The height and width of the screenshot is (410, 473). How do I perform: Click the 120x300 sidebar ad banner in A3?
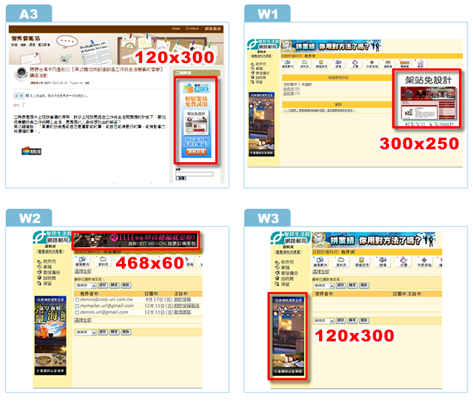pos(196,121)
